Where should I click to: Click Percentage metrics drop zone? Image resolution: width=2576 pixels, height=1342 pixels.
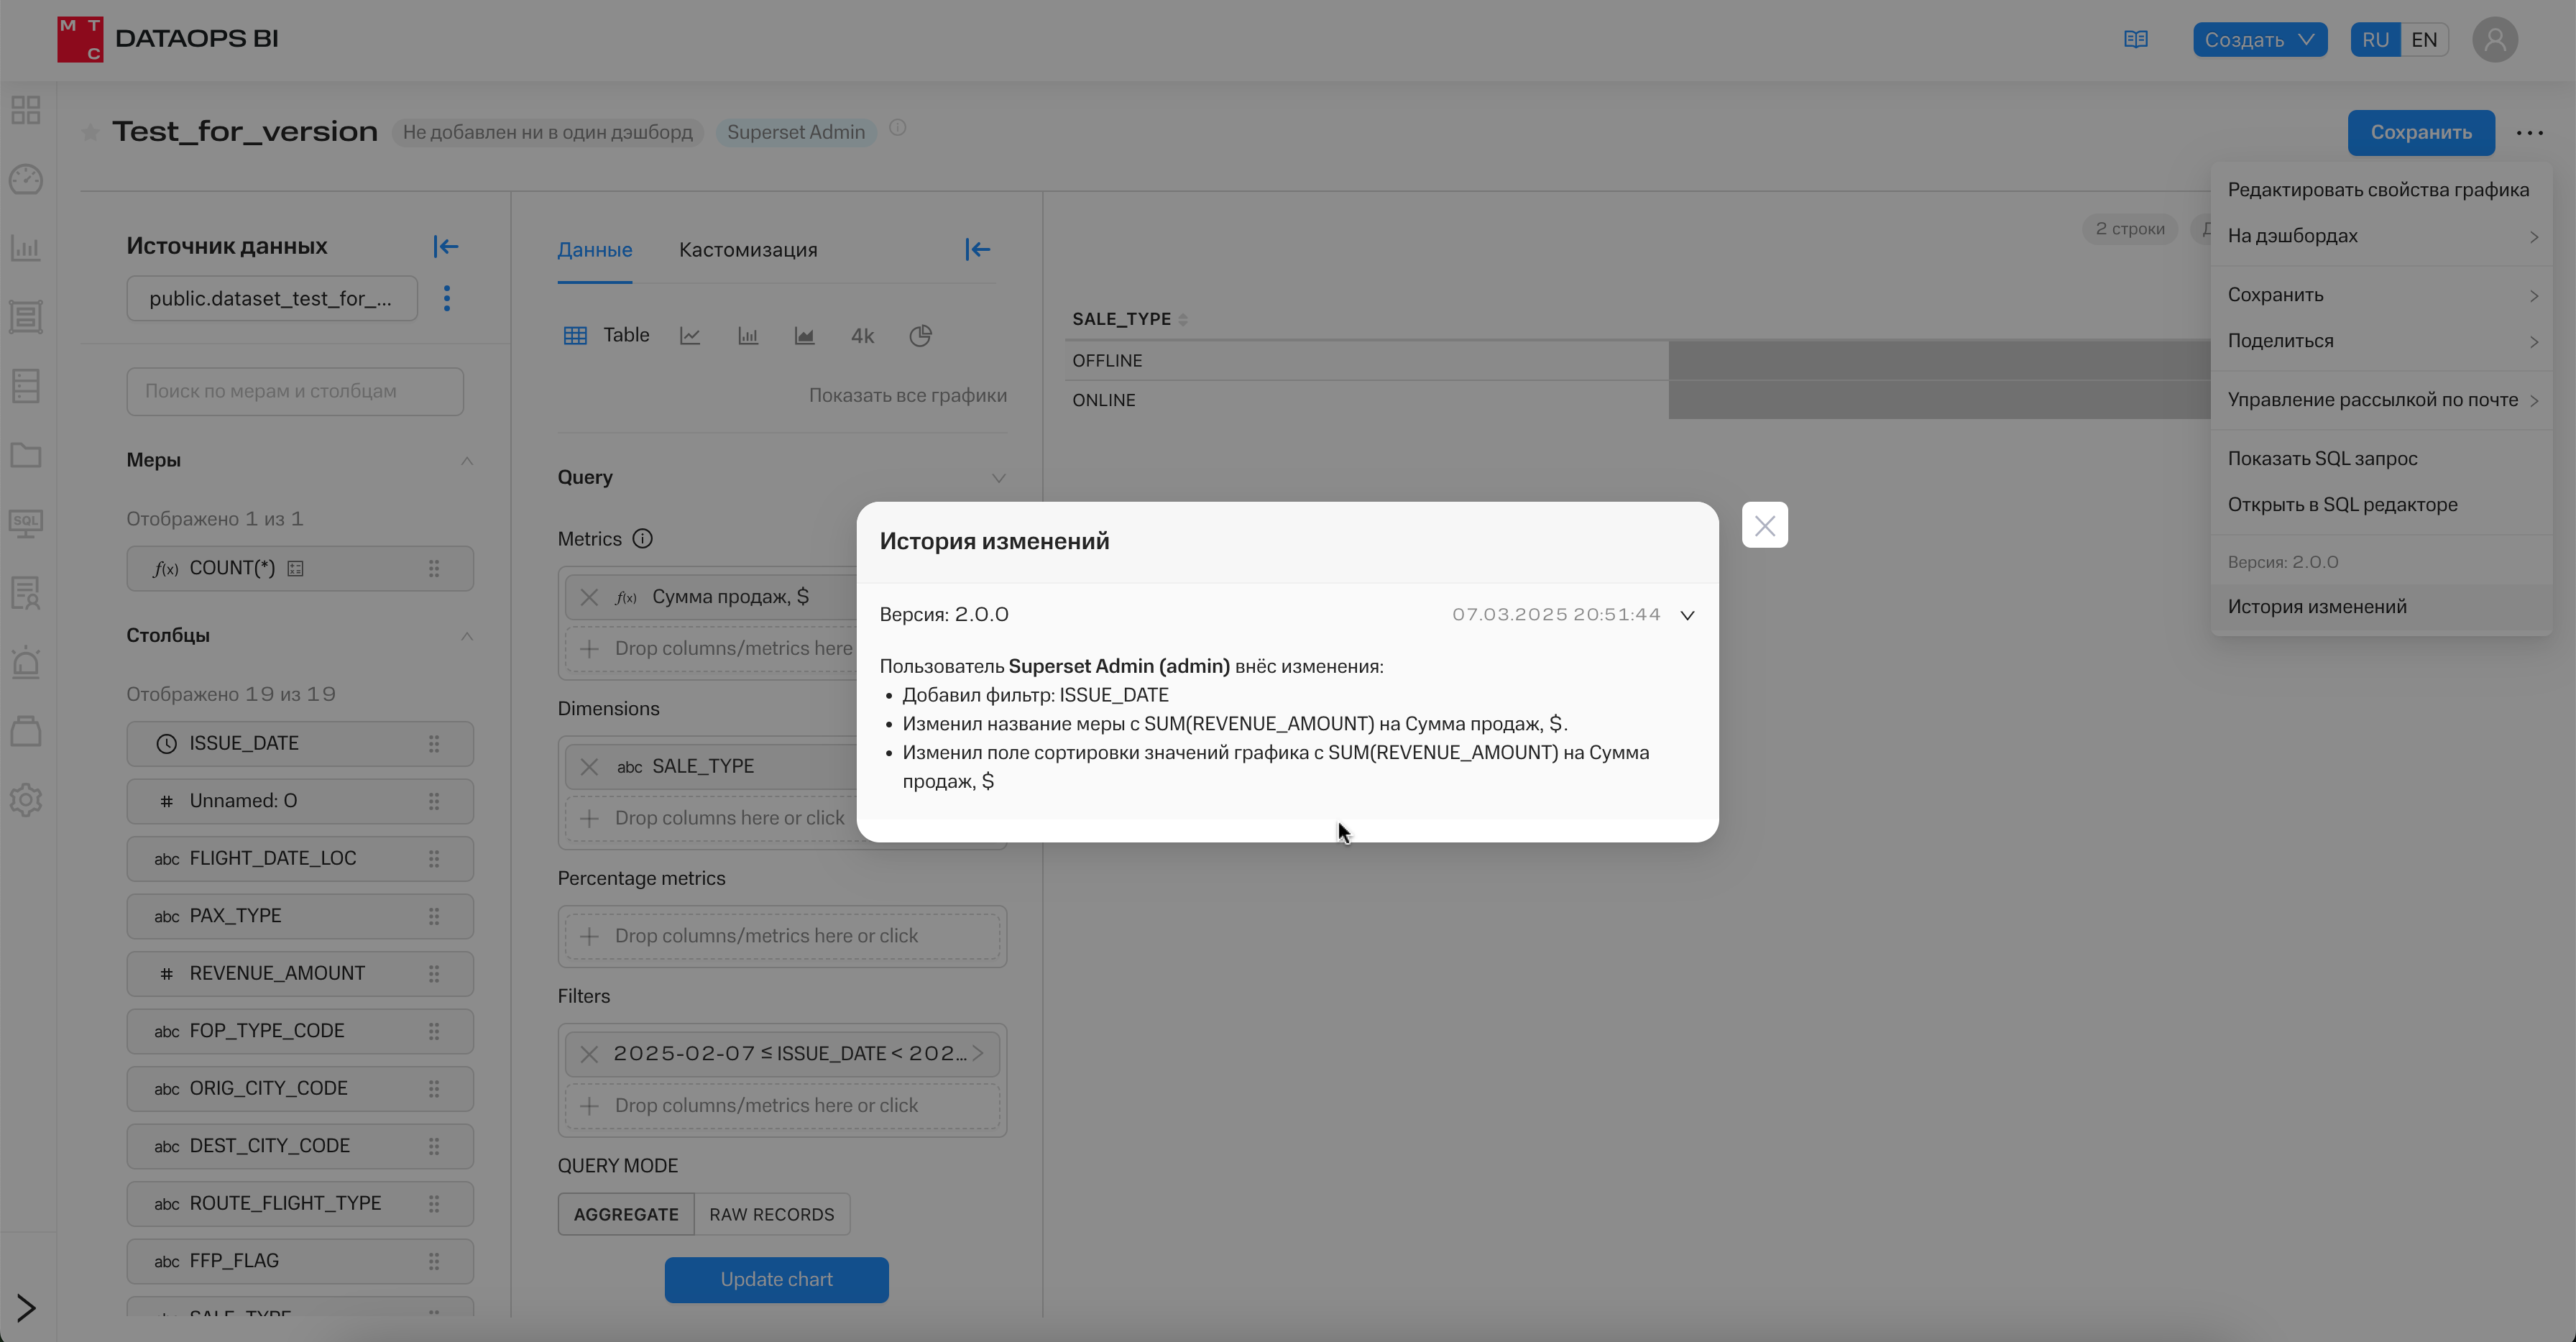[782, 936]
